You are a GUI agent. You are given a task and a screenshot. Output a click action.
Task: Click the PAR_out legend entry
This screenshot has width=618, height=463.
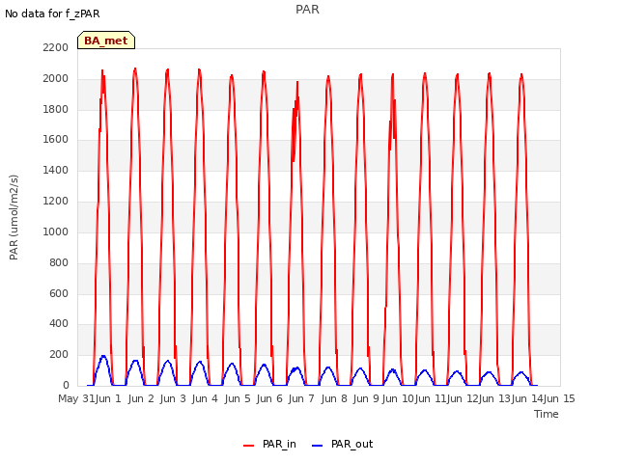click(x=342, y=445)
